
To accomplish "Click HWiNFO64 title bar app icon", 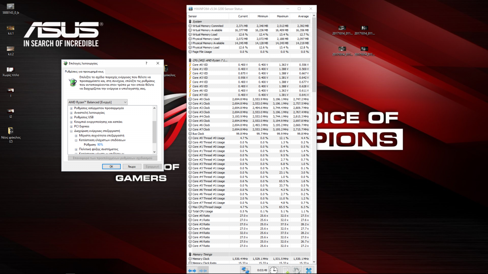I will pos(190,9).
